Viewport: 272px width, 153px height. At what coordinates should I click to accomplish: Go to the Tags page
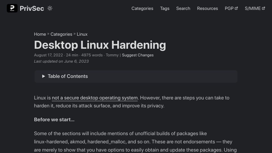point(165,8)
